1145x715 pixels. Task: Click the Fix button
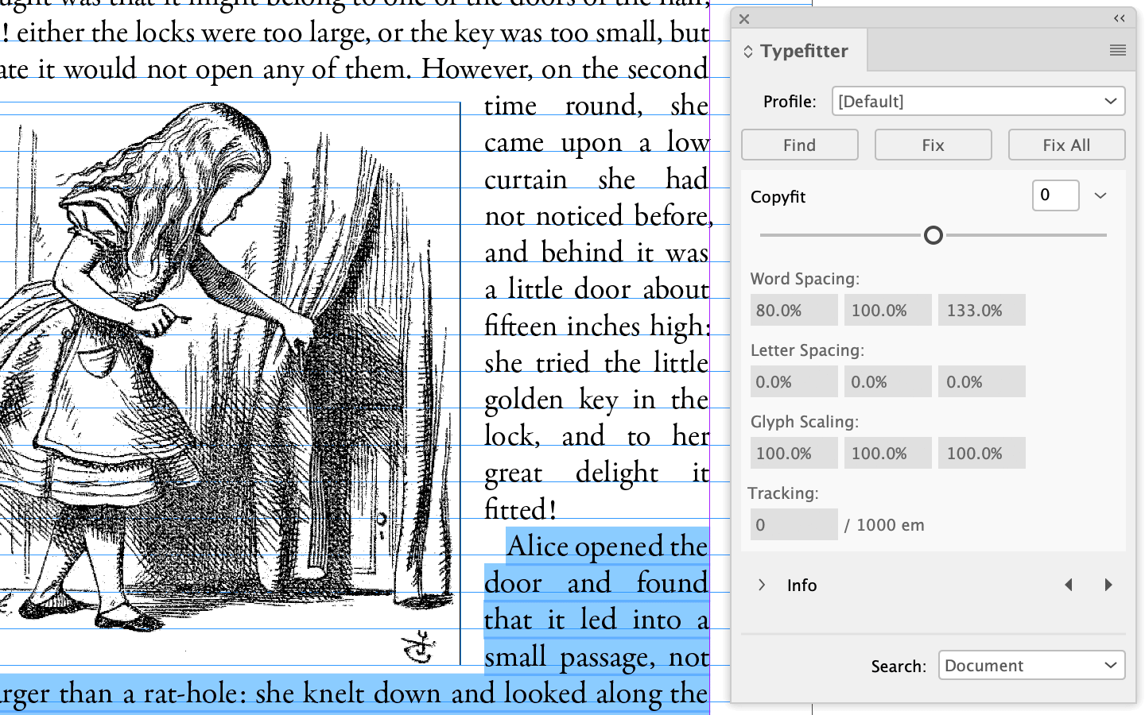coord(933,145)
